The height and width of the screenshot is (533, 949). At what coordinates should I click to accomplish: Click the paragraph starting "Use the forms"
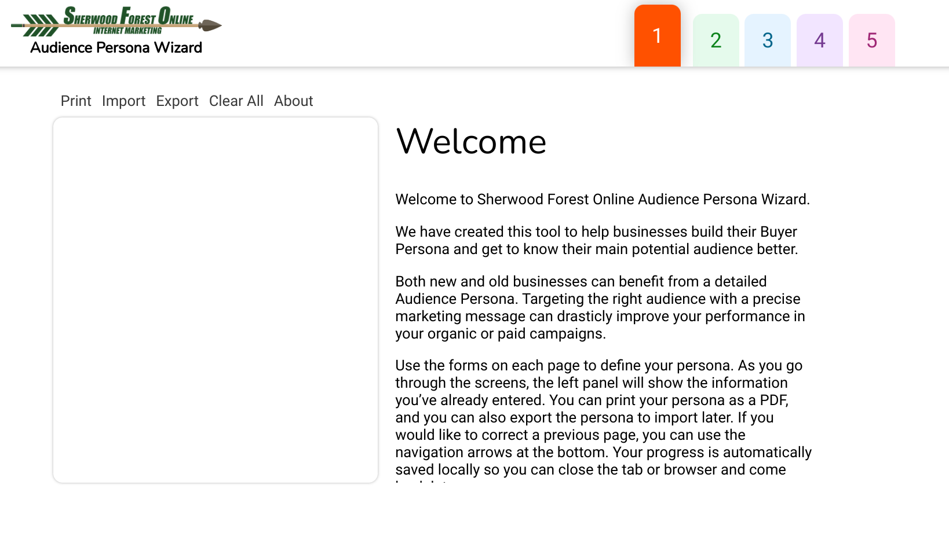(x=603, y=417)
